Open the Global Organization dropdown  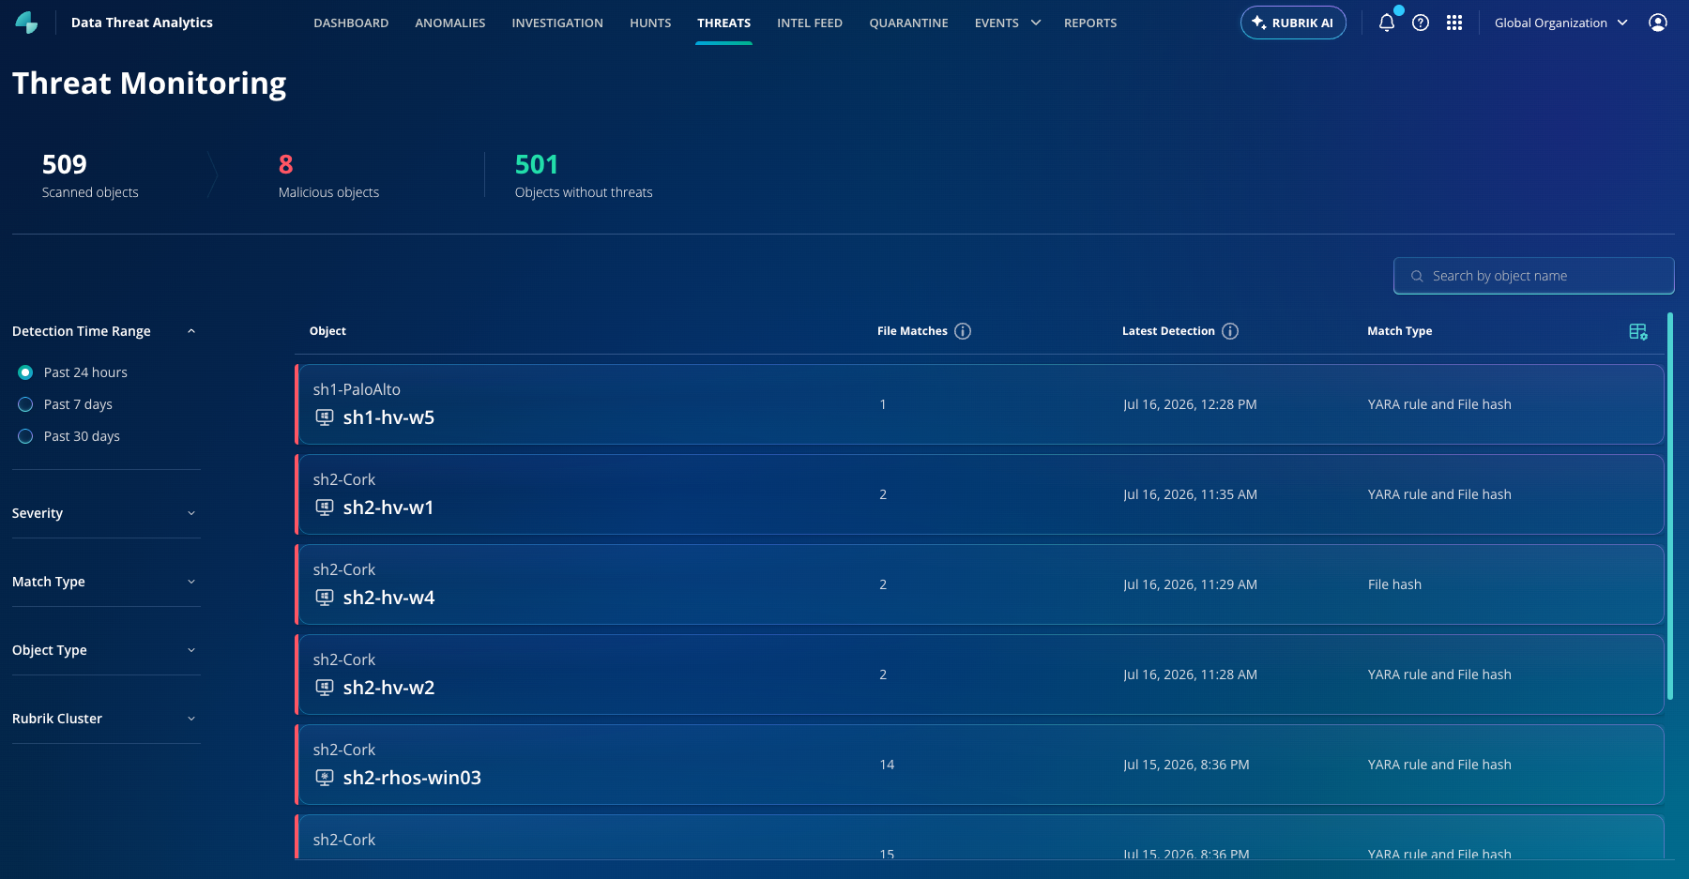click(1560, 23)
